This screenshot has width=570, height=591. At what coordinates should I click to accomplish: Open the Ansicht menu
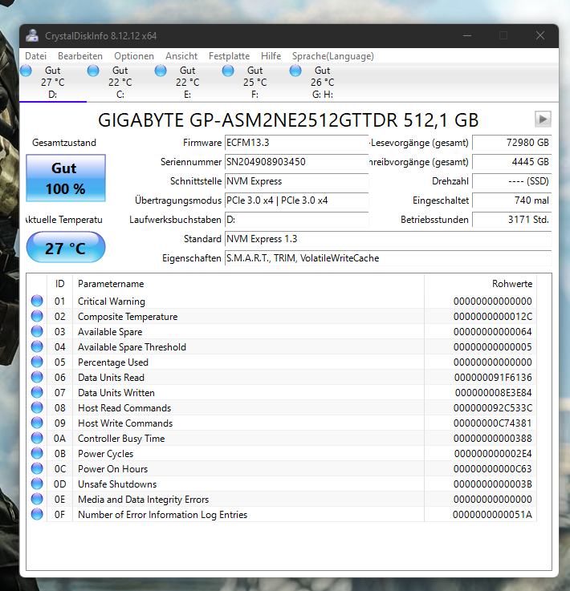coord(181,56)
